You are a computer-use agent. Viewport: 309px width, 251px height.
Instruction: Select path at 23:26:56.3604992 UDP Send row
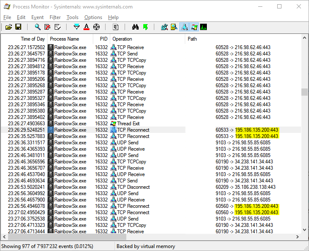pyautogui.click(x=243, y=193)
